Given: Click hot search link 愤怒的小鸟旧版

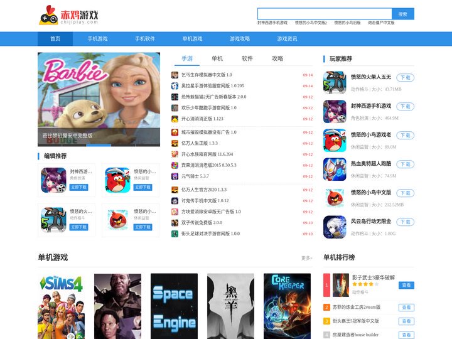Looking at the screenshot, I should tap(347, 23).
